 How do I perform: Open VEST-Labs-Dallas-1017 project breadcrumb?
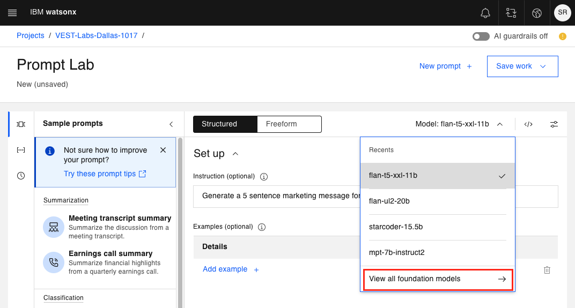click(97, 35)
